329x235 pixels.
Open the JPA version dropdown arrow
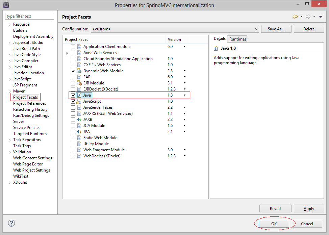(x=185, y=132)
